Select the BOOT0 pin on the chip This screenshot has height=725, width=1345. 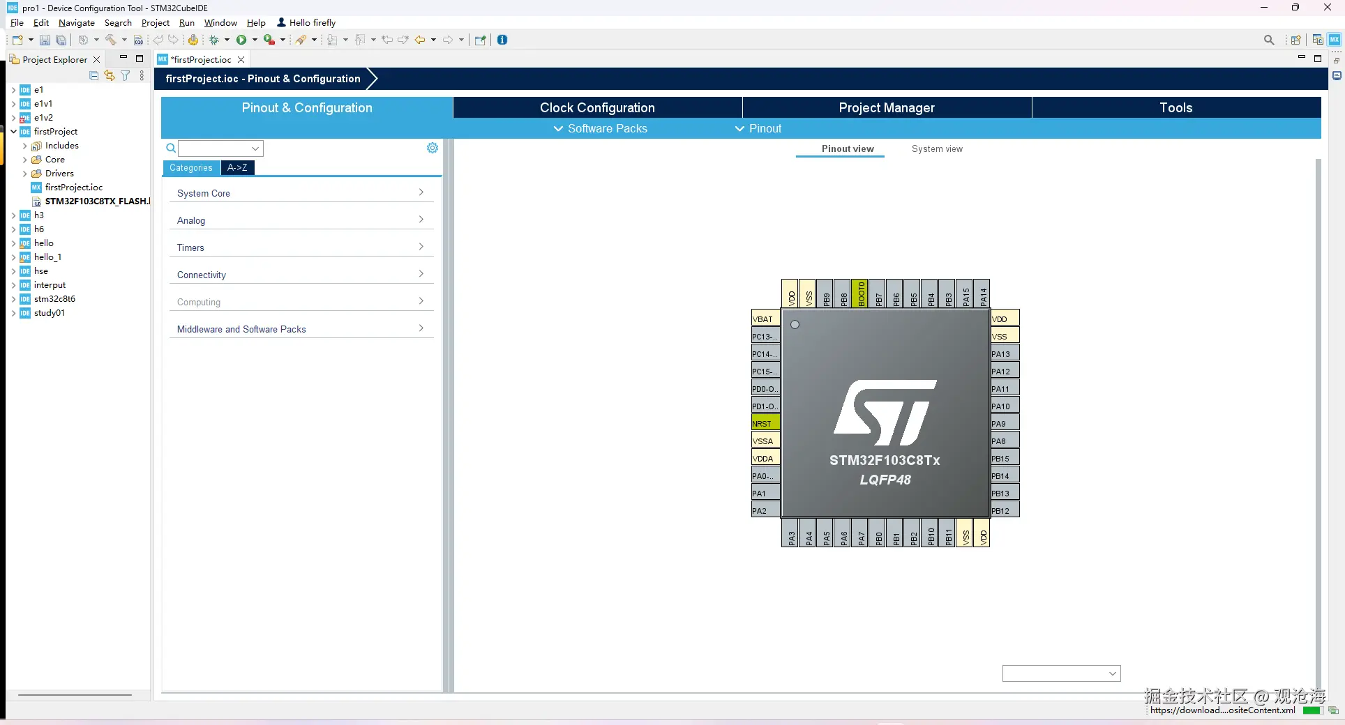click(861, 293)
